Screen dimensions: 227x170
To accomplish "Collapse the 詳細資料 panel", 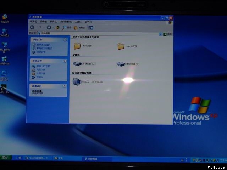I will click(64, 86).
